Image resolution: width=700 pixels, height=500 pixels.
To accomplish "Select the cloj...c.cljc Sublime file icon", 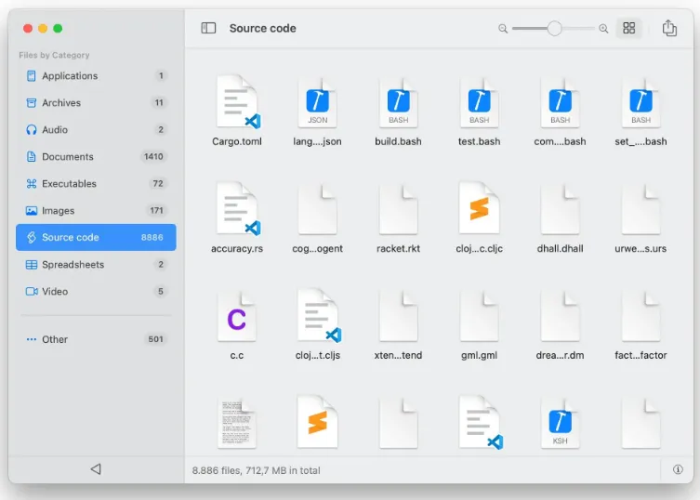I will [479, 208].
